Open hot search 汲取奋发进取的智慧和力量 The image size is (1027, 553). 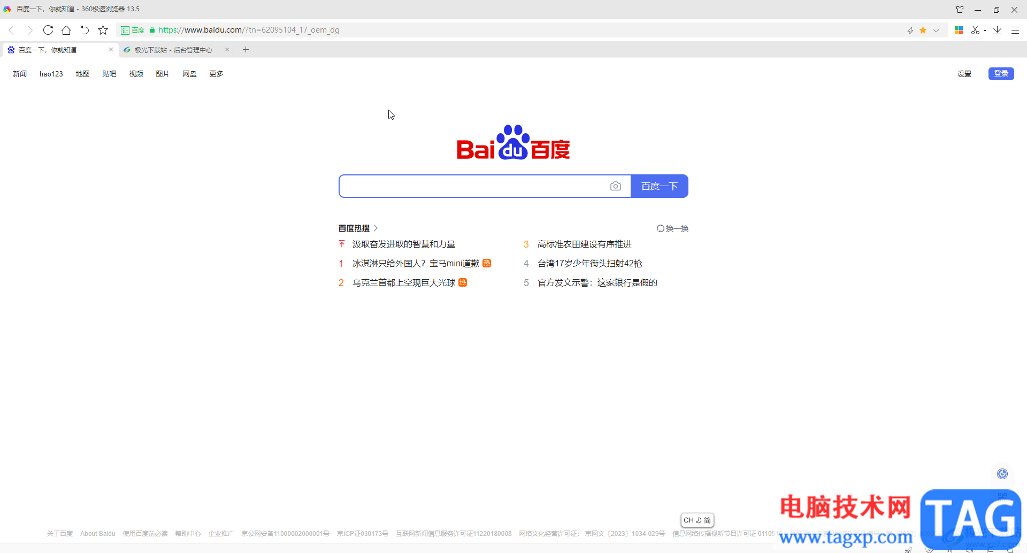pos(403,244)
